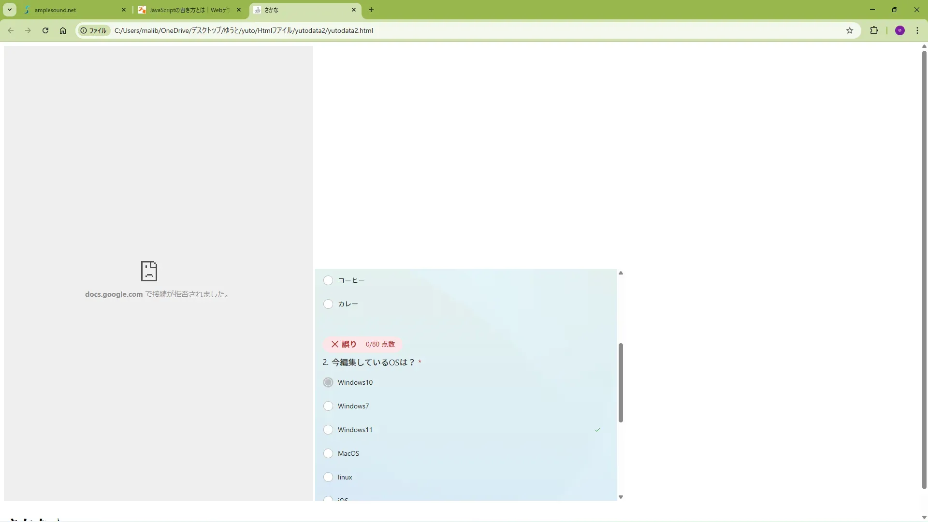Bookmark this page with star icon
Image resolution: width=928 pixels, height=522 pixels.
tap(850, 30)
